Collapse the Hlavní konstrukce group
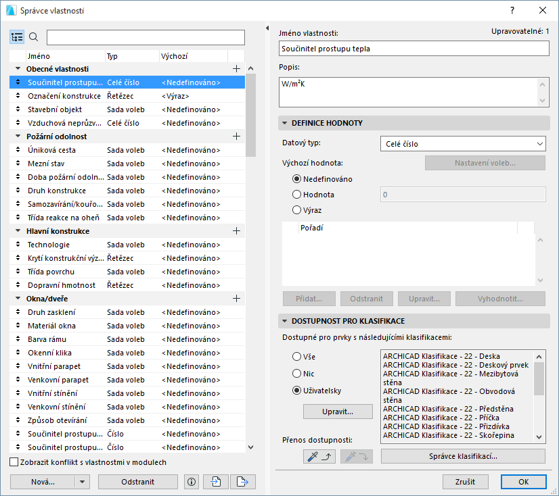559x496 pixels. point(18,230)
